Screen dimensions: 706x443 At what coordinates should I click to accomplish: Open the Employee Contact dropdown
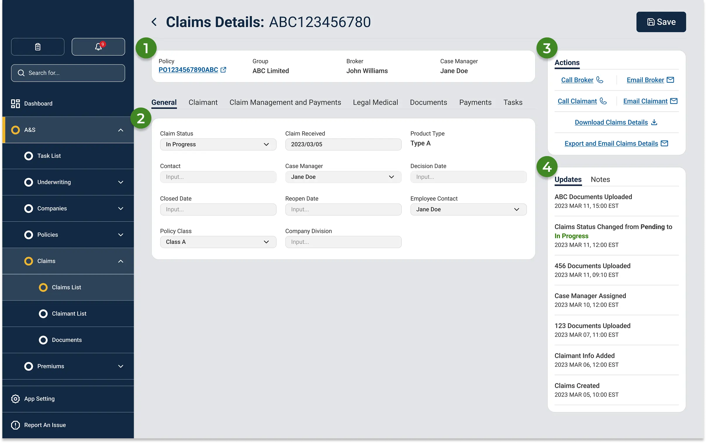coord(468,210)
